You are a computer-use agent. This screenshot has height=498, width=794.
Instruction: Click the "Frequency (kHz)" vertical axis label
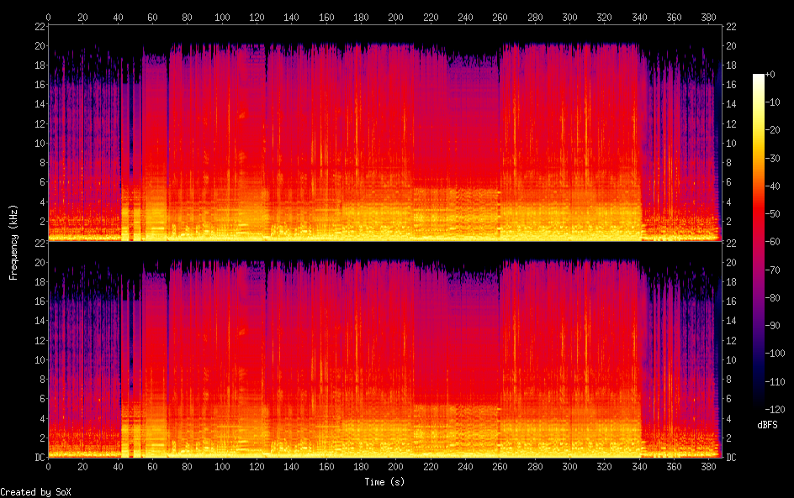(13, 242)
